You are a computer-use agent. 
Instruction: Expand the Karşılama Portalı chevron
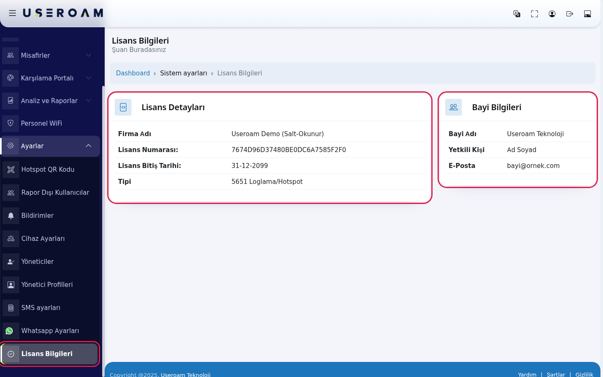point(88,78)
